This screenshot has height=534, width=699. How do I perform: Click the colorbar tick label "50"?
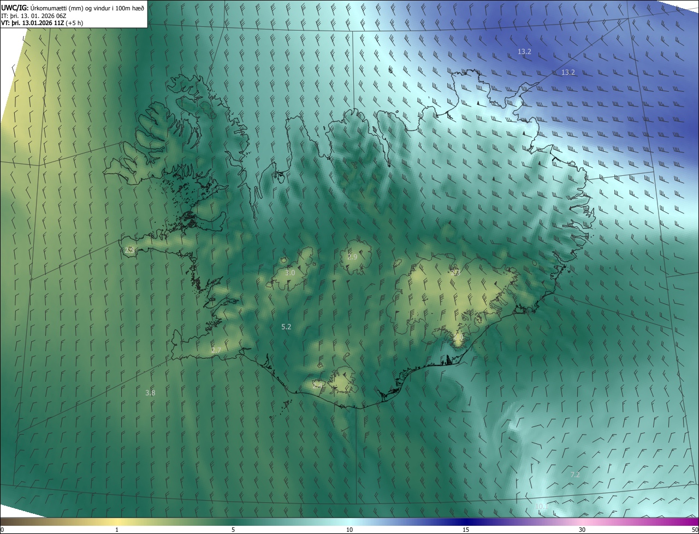[x=695, y=530]
